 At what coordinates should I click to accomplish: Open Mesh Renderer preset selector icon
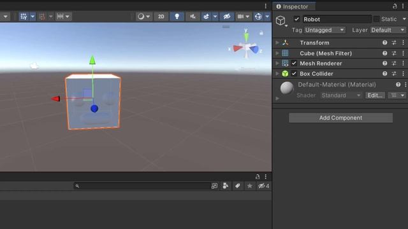394,64
